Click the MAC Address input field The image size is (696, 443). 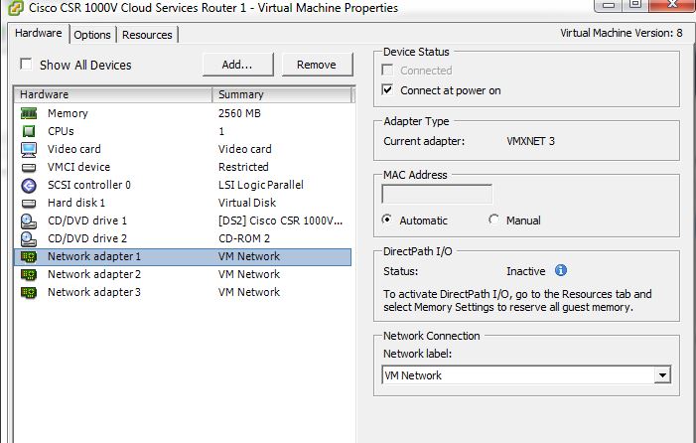[437, 194]
